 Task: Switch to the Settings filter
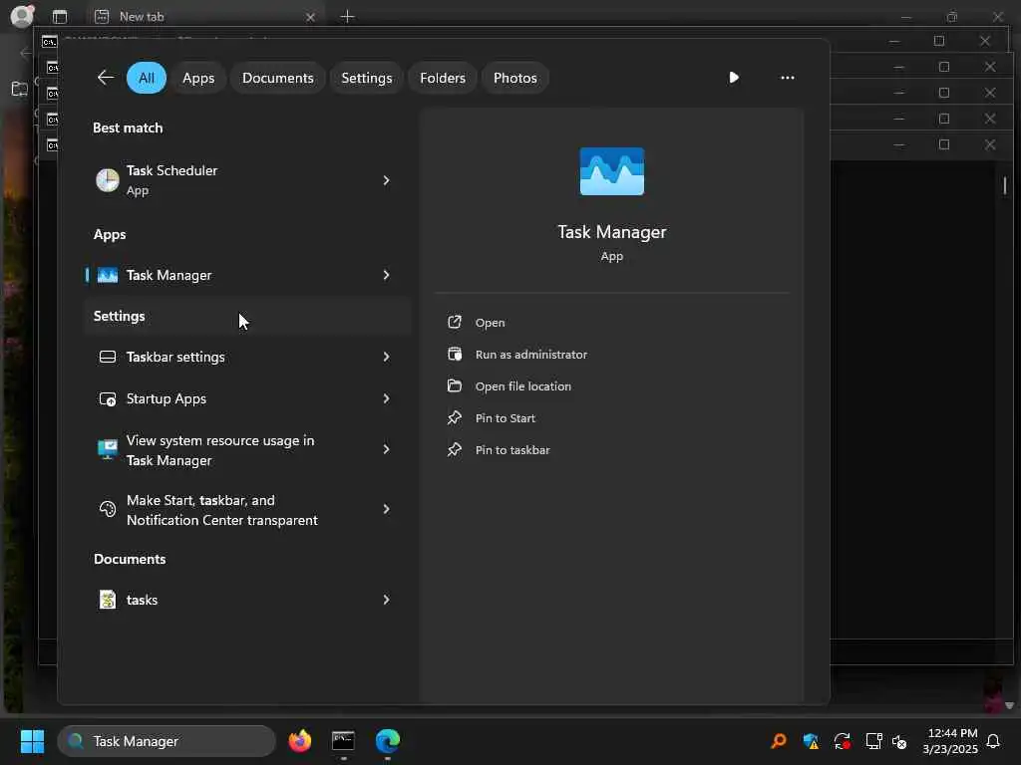(367, 78)
